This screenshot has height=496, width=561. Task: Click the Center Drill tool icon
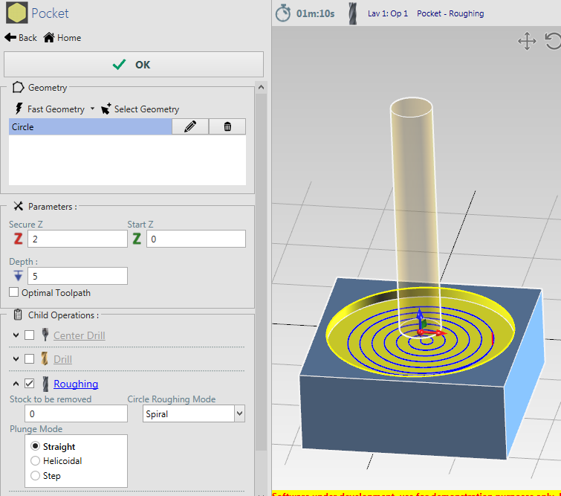(45, 335)
